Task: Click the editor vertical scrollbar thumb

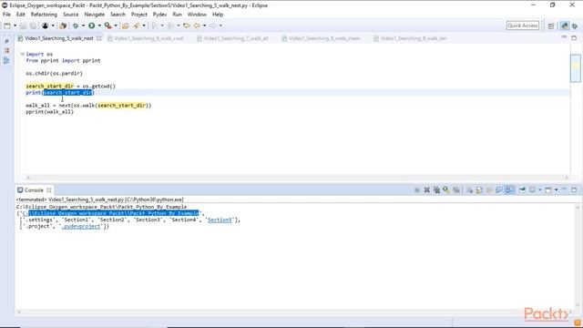Action: point(576,67)
